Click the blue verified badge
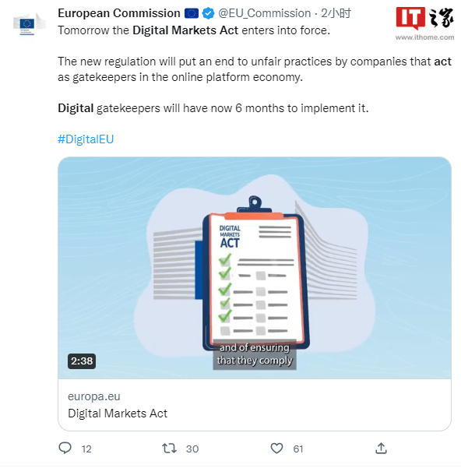Viewport: 461px width, 468px height. (208, 13)
